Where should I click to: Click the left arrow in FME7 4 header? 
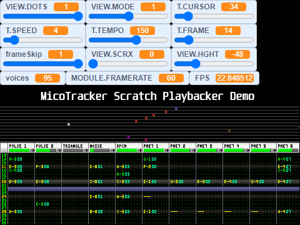(x=246, y=150)
